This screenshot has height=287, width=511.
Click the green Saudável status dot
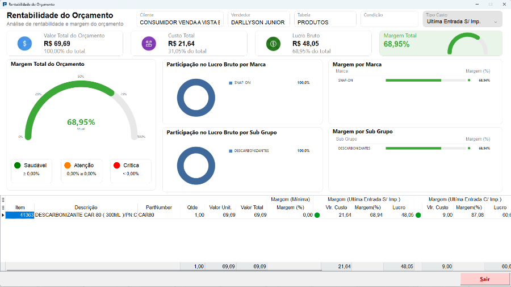[x=18, y=165]
